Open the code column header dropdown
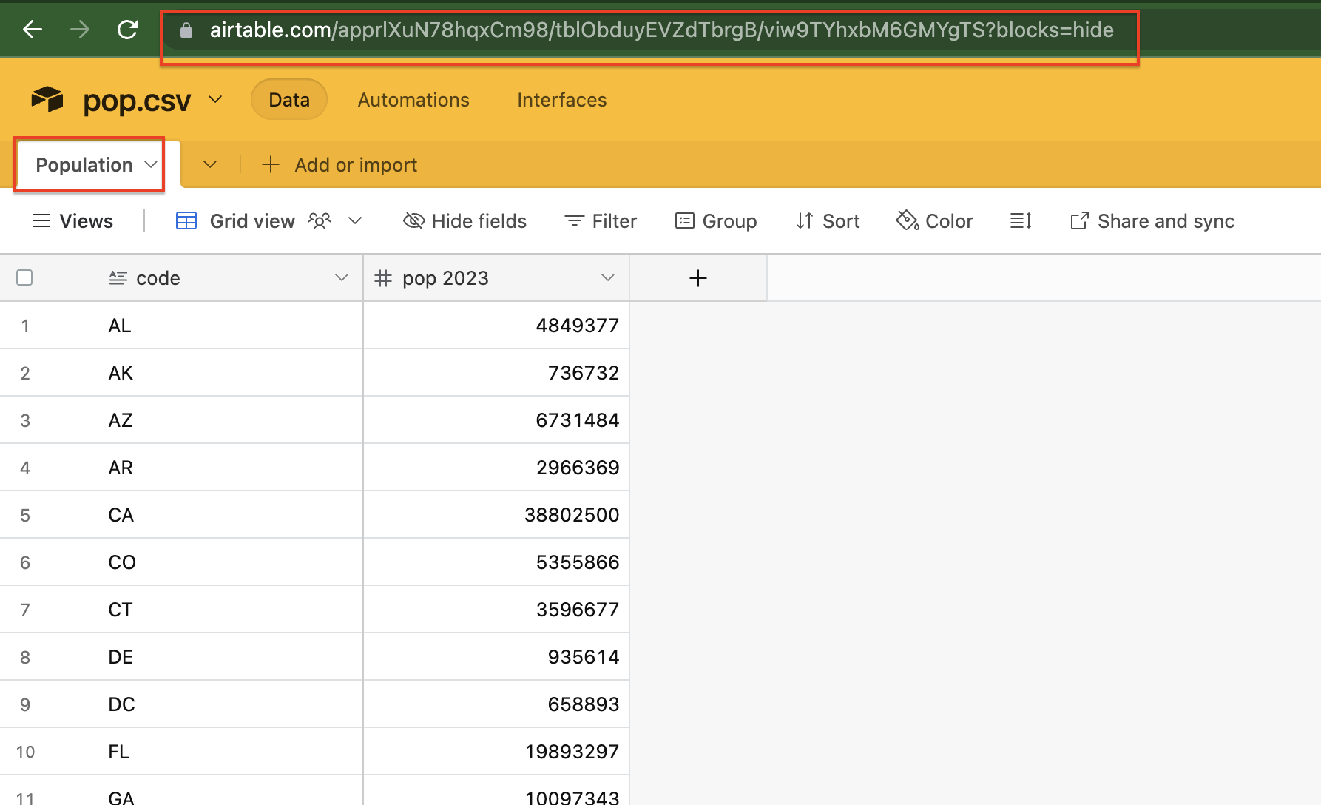 point(341,277)
